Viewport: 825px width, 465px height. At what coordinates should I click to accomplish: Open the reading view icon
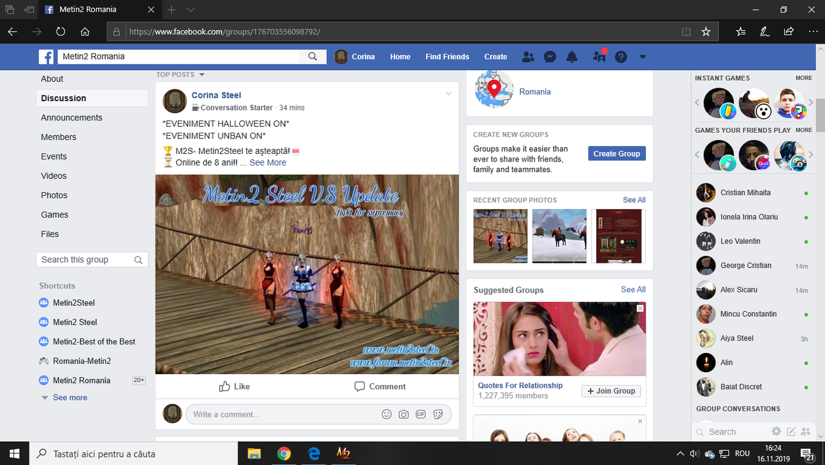pyautogui.click(x=686, y=31)
